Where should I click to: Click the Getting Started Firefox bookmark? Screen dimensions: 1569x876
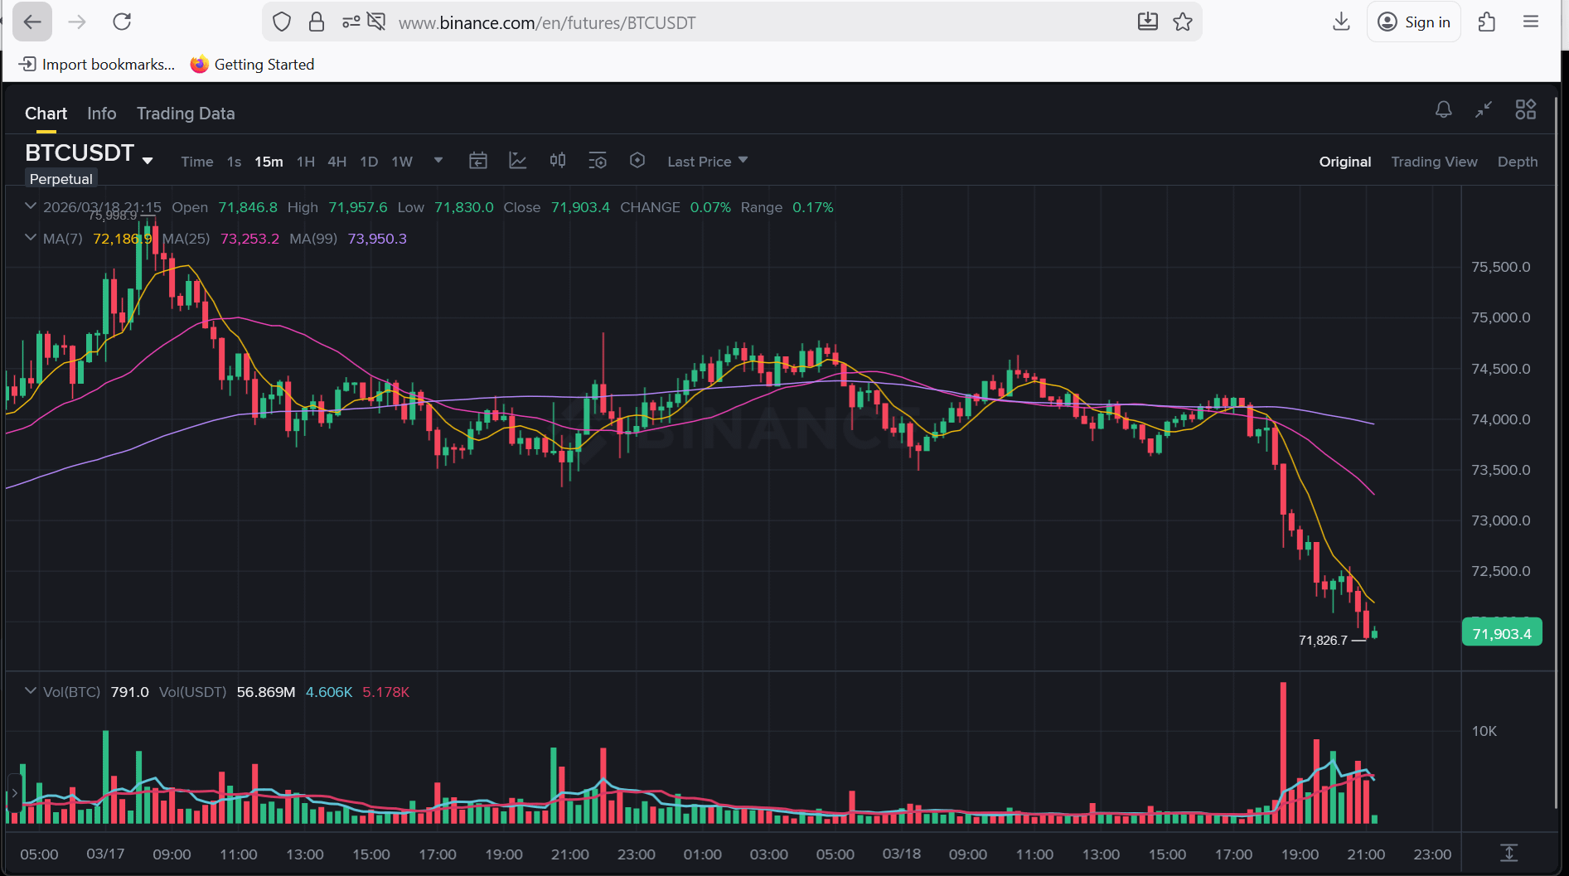[x=252, y=65]
